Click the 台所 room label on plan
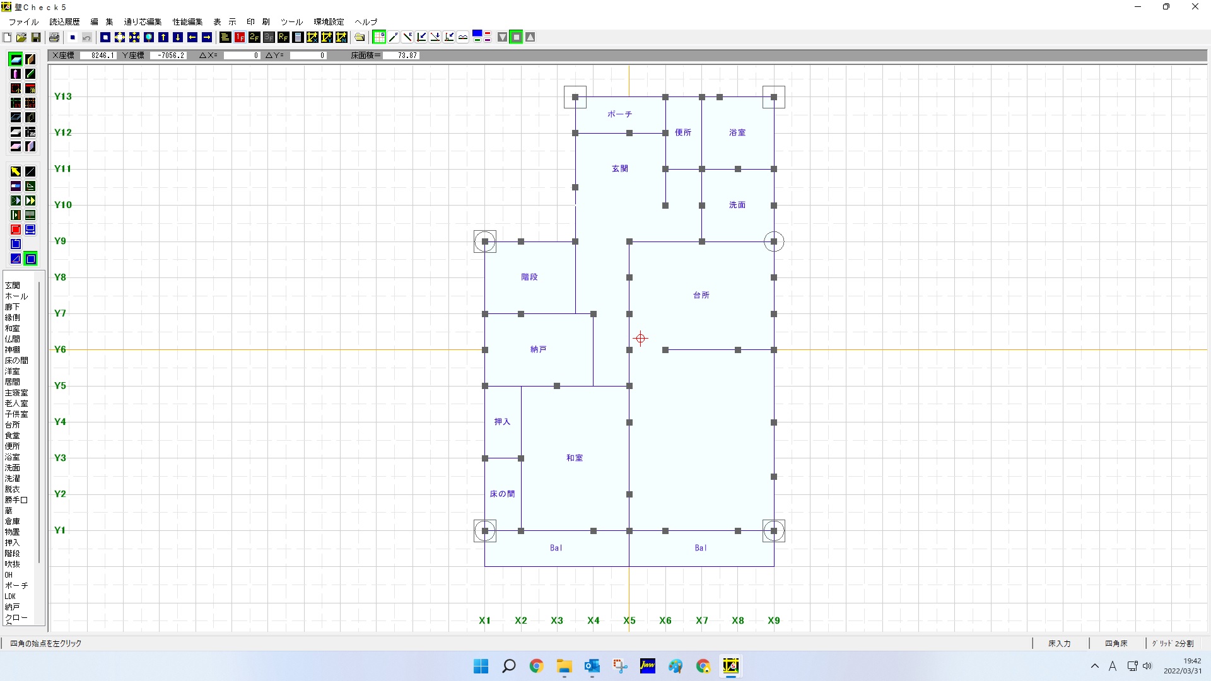The image size is (1211, 681). coord(701,295)
